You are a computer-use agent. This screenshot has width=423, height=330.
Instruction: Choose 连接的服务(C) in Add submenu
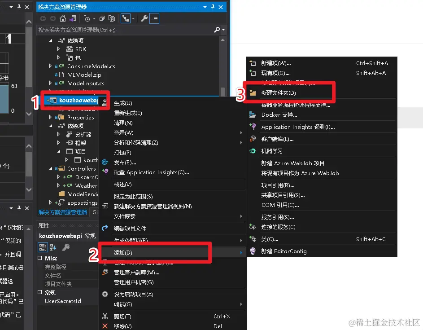point(322,227)
